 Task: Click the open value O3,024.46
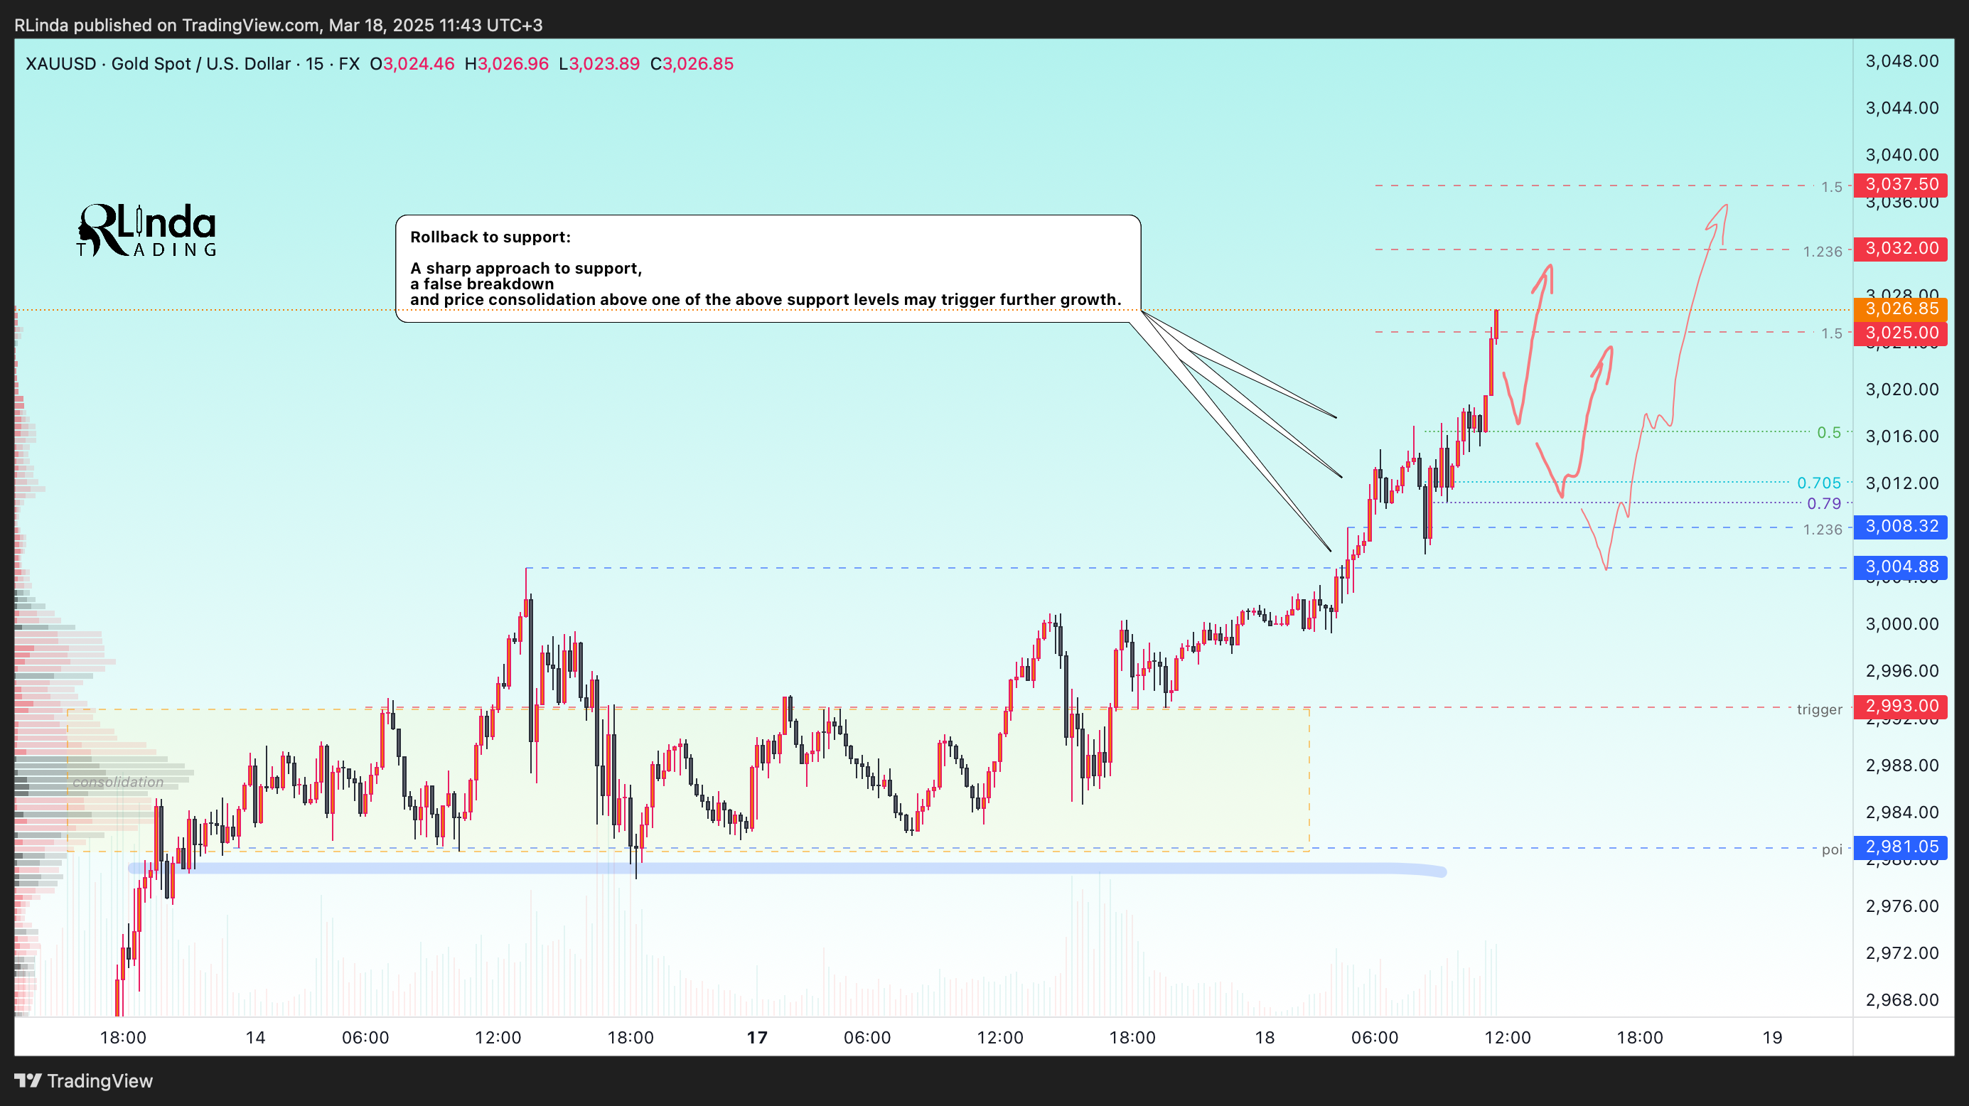pos(412,63)
